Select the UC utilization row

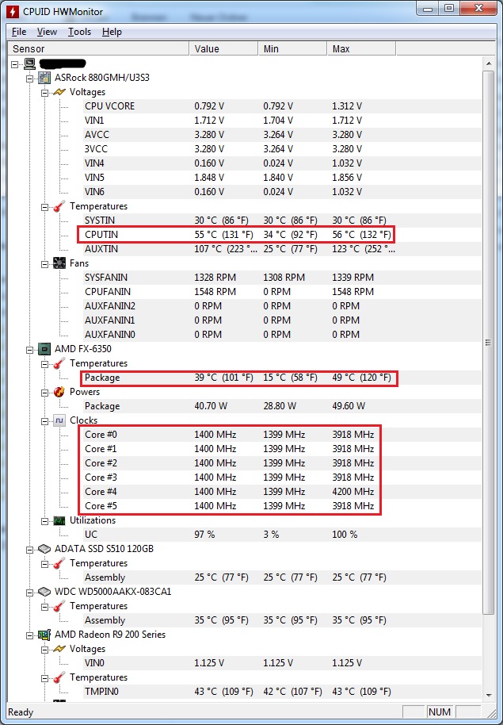coord(282,535)
